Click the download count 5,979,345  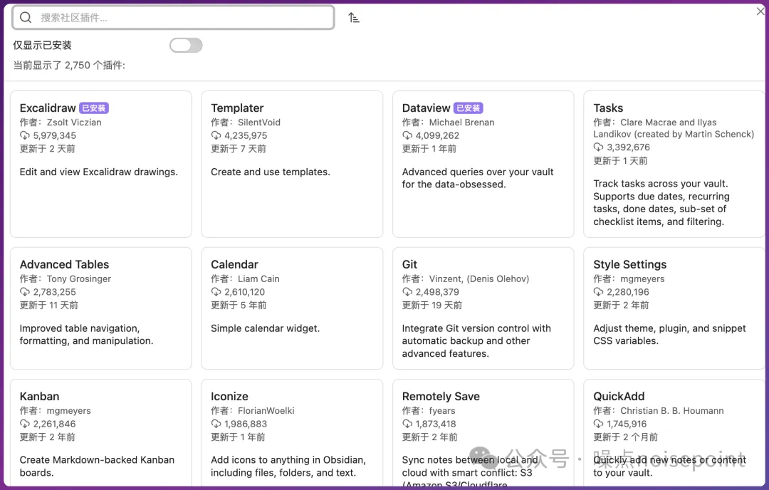click(54, 135)
